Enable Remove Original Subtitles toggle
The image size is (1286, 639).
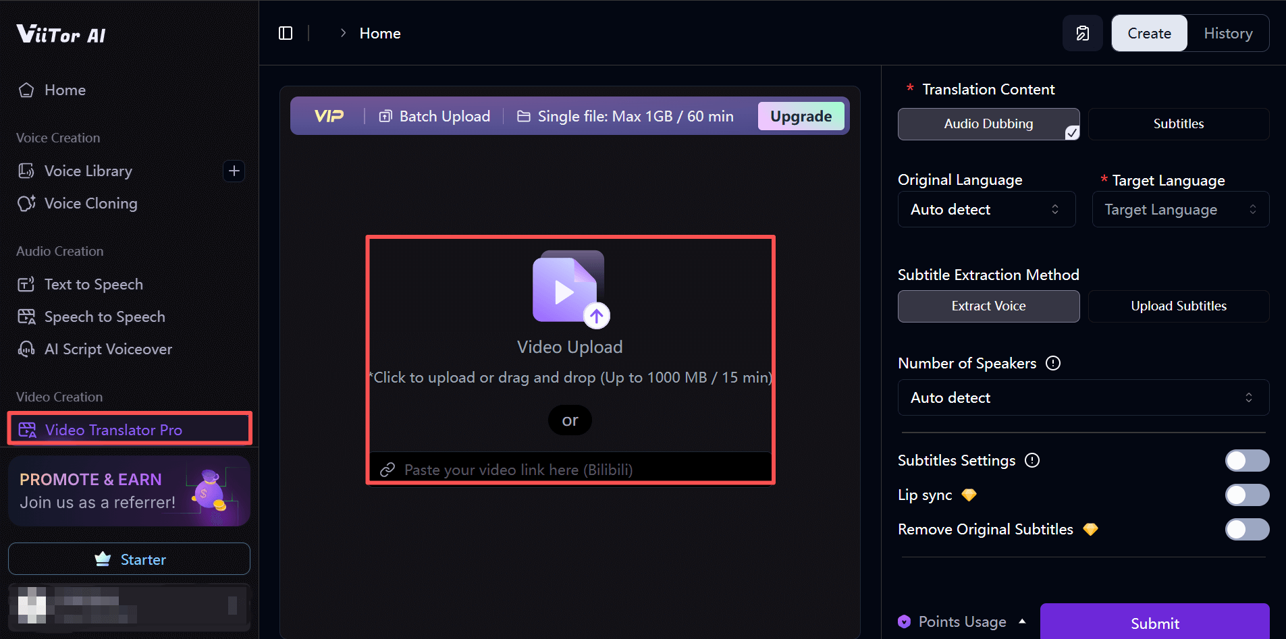[x=1246, y=529]
